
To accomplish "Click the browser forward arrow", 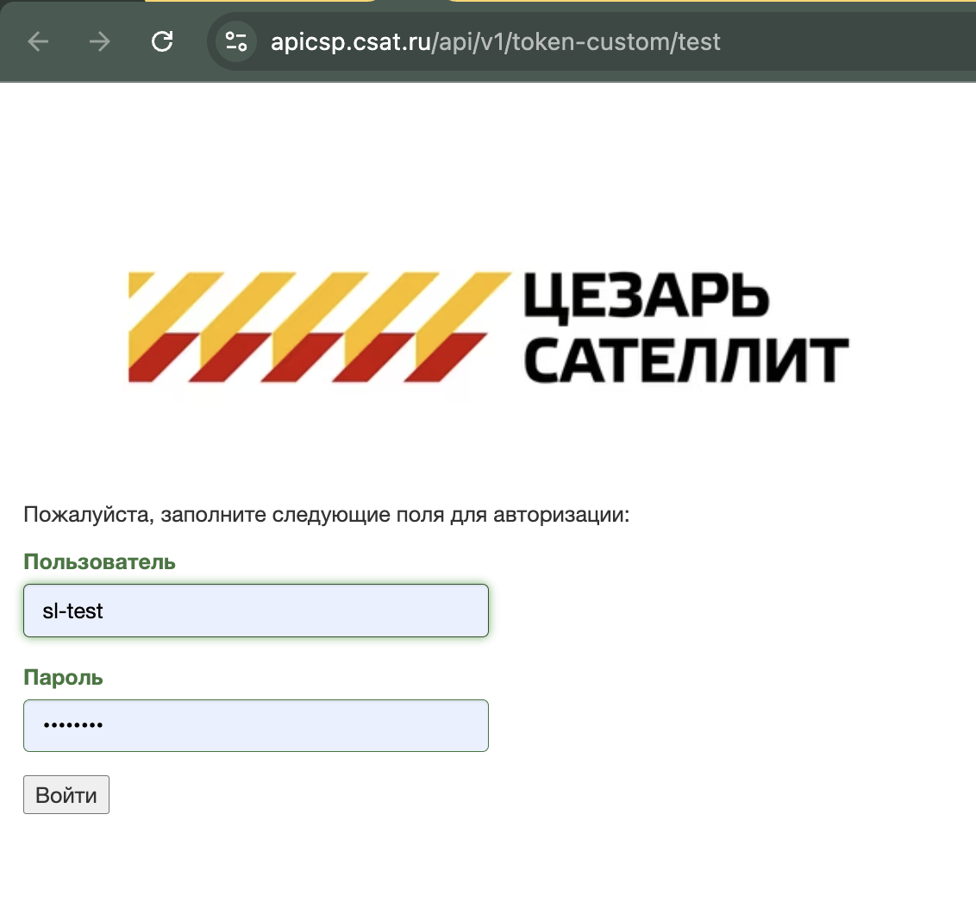I will tap(100, 41).
